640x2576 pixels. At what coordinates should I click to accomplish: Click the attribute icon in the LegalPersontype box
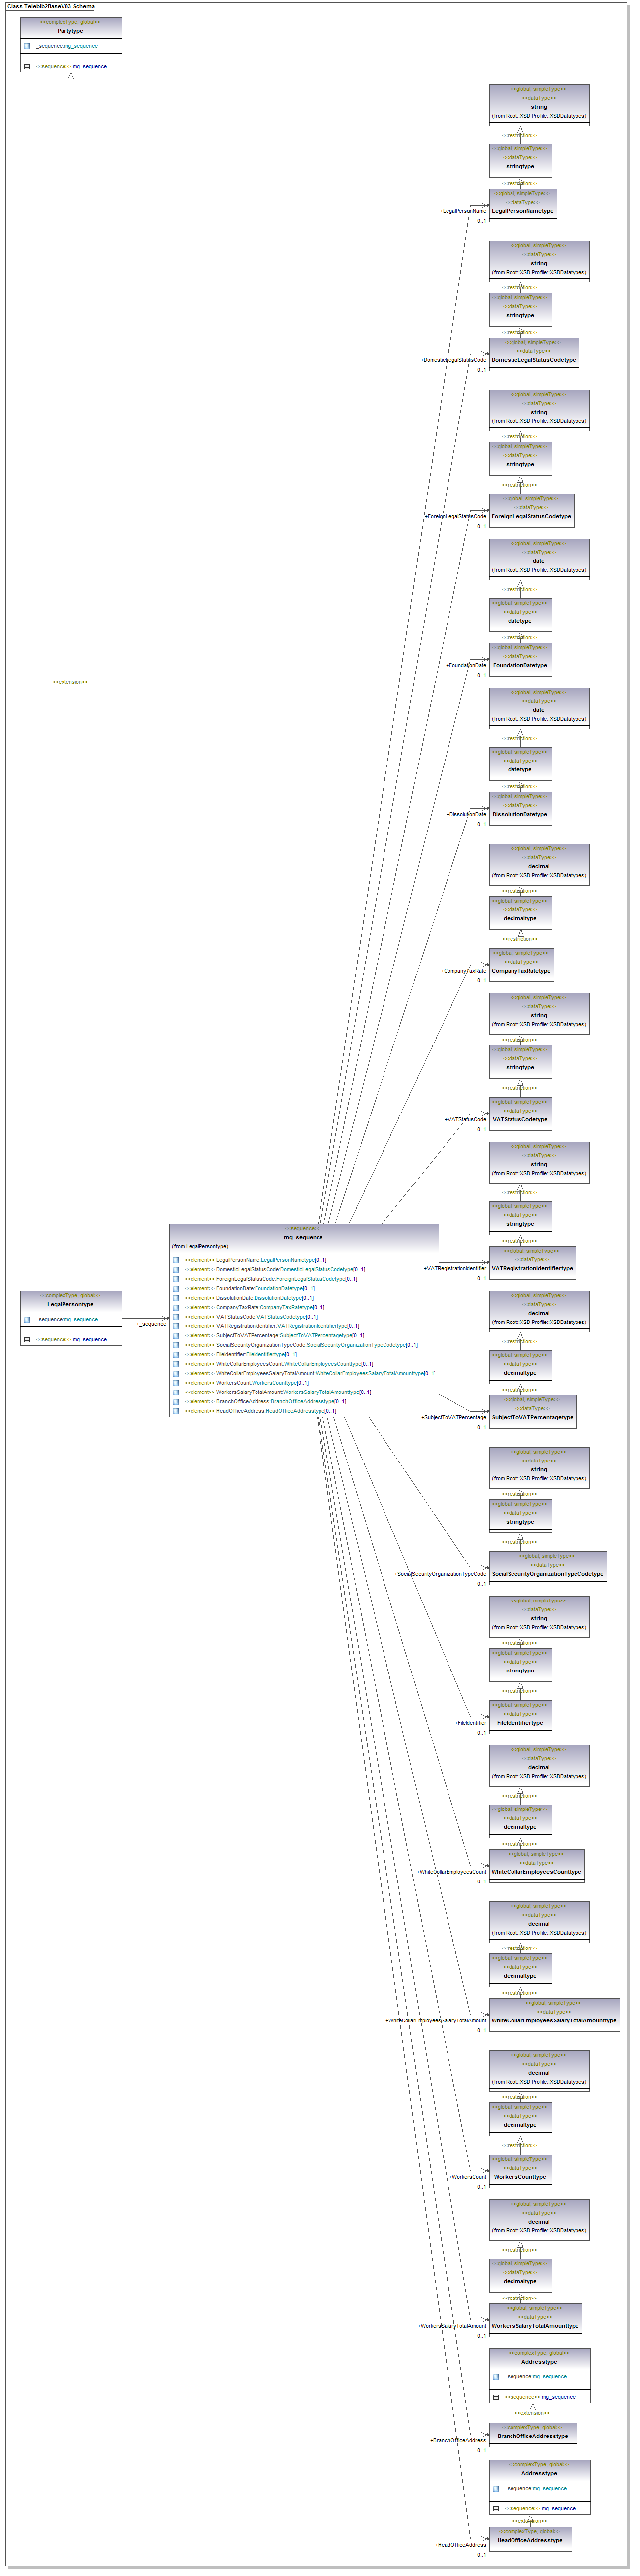[x=27, y=1319]
